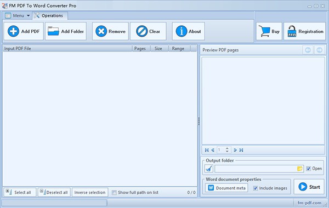Expand the Menu dropdown
This screenshot has width=329, height=208.
pyautogui.click(x=18, y=16)
